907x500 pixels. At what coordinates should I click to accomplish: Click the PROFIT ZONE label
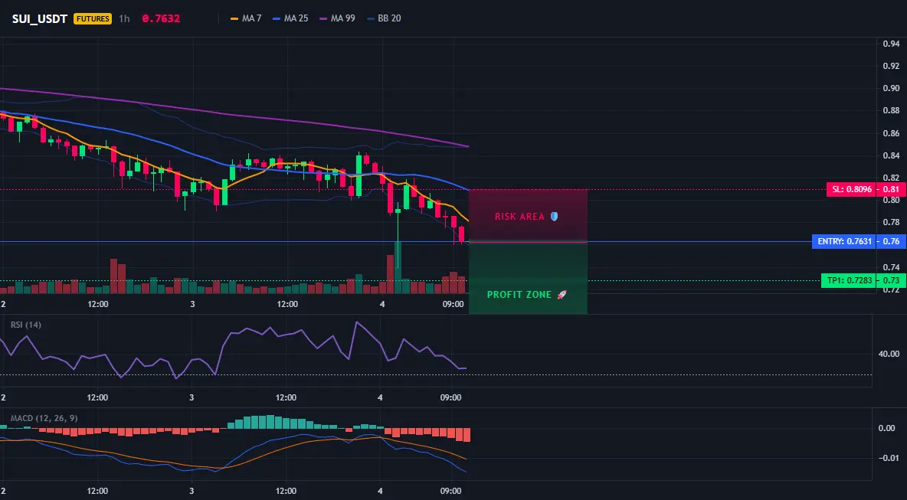click(x=519, y=295)
